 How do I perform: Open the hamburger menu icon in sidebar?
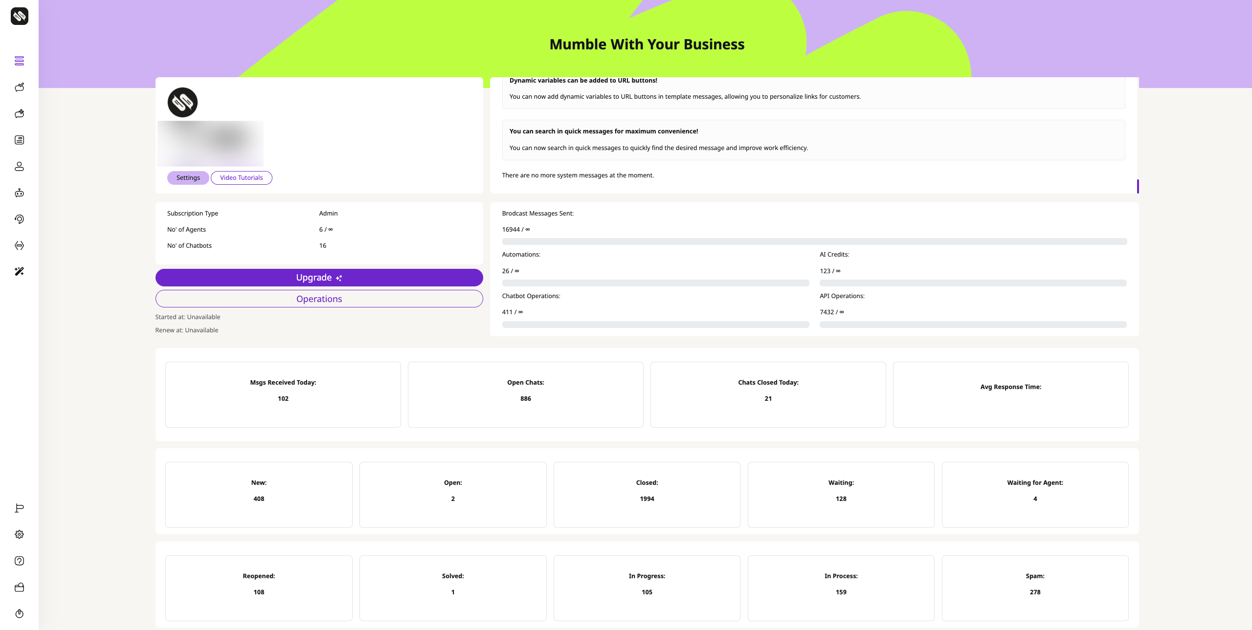19,61
